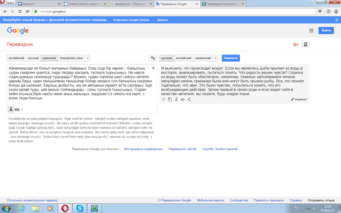Click Отключить моментальный перевод link
The image size is (341, 213).
(x=32, y=200)
